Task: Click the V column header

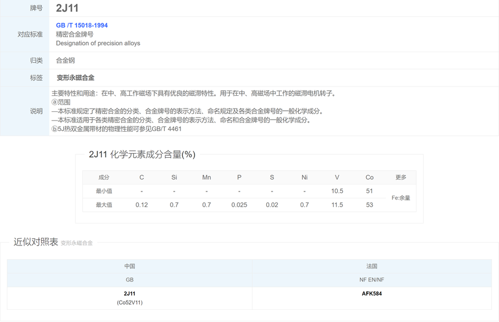Action: (337, 178)
